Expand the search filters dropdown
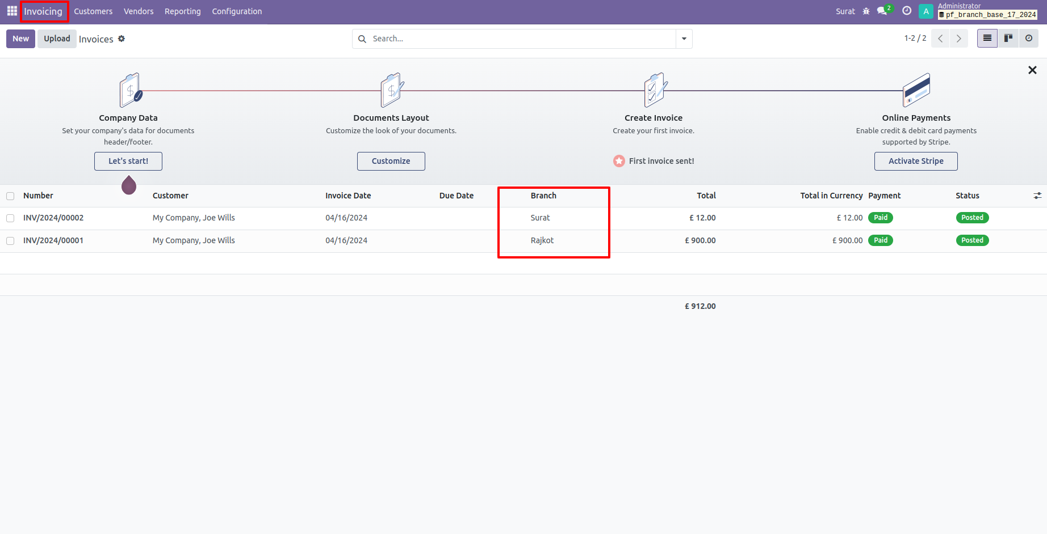1047x534 pixels. click(684, 39)
